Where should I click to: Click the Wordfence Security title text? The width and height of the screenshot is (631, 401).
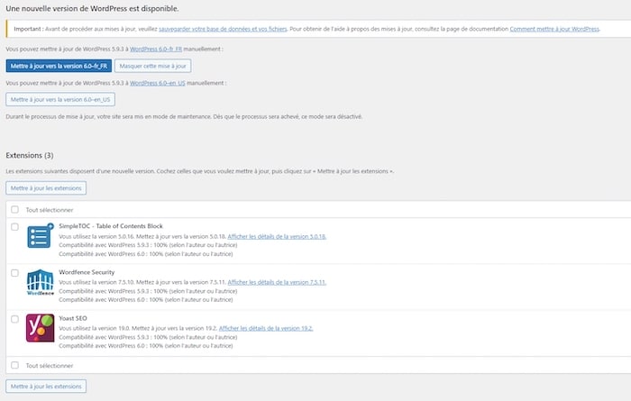(87, 272)
